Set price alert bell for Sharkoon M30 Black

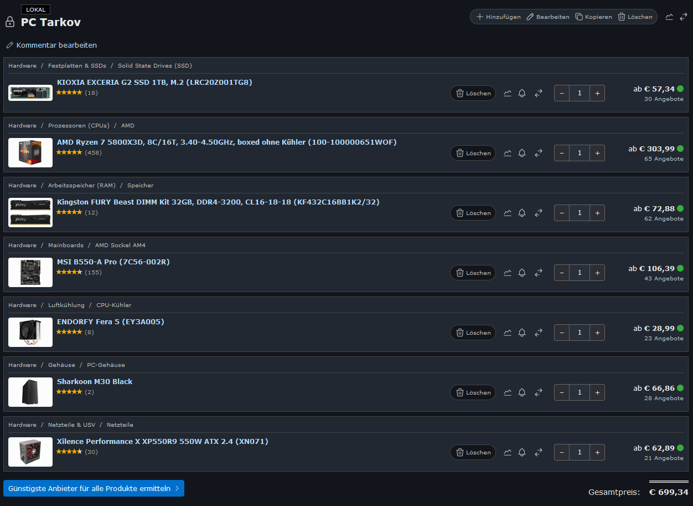(x=522, y=392)
